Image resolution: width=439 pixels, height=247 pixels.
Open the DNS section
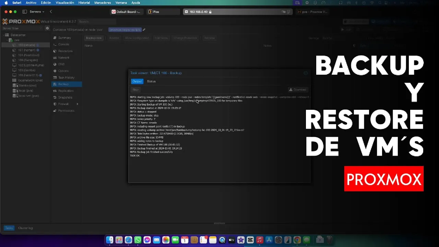67,64
